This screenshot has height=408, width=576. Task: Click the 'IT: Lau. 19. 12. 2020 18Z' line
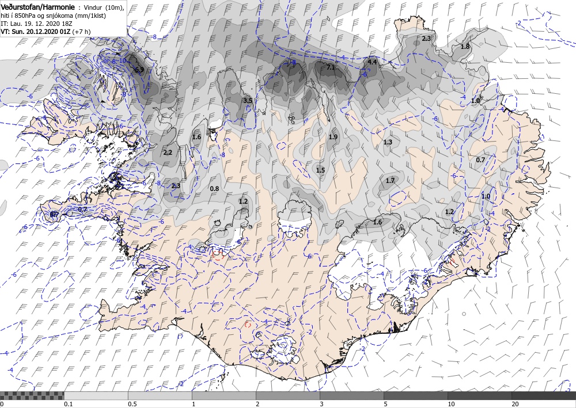36,24
